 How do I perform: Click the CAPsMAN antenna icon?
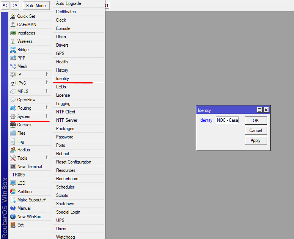(13, 25)
